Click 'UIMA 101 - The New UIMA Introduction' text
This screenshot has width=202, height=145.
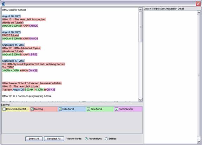point(24,19)
